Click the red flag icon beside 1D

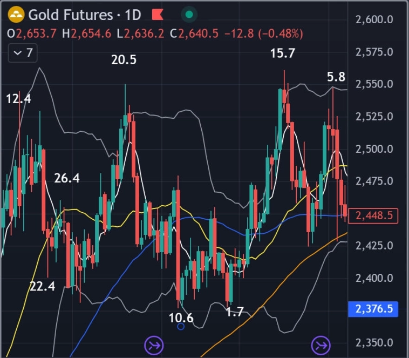click(x=158, y=14)
